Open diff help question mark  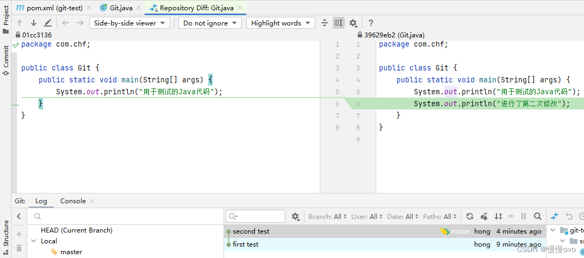[371, 23]
